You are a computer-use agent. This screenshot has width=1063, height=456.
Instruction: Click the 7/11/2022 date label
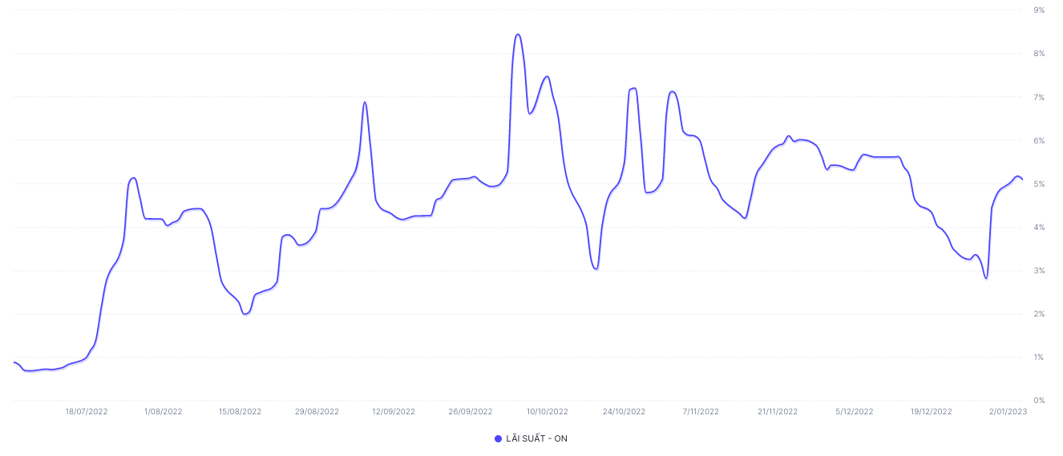(701, 412)
